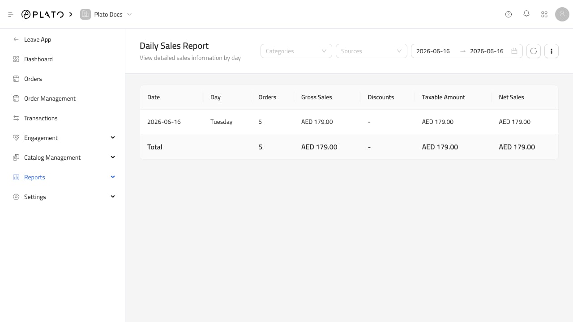Collapse sidebar with hamburger menu icon

coord(11,14)
